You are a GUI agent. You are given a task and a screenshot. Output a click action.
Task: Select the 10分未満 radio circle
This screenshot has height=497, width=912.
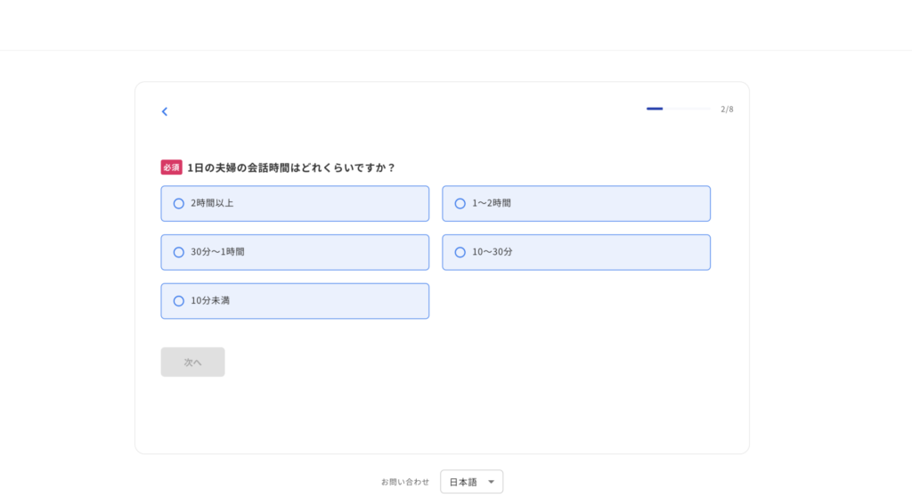pos(178,301)
